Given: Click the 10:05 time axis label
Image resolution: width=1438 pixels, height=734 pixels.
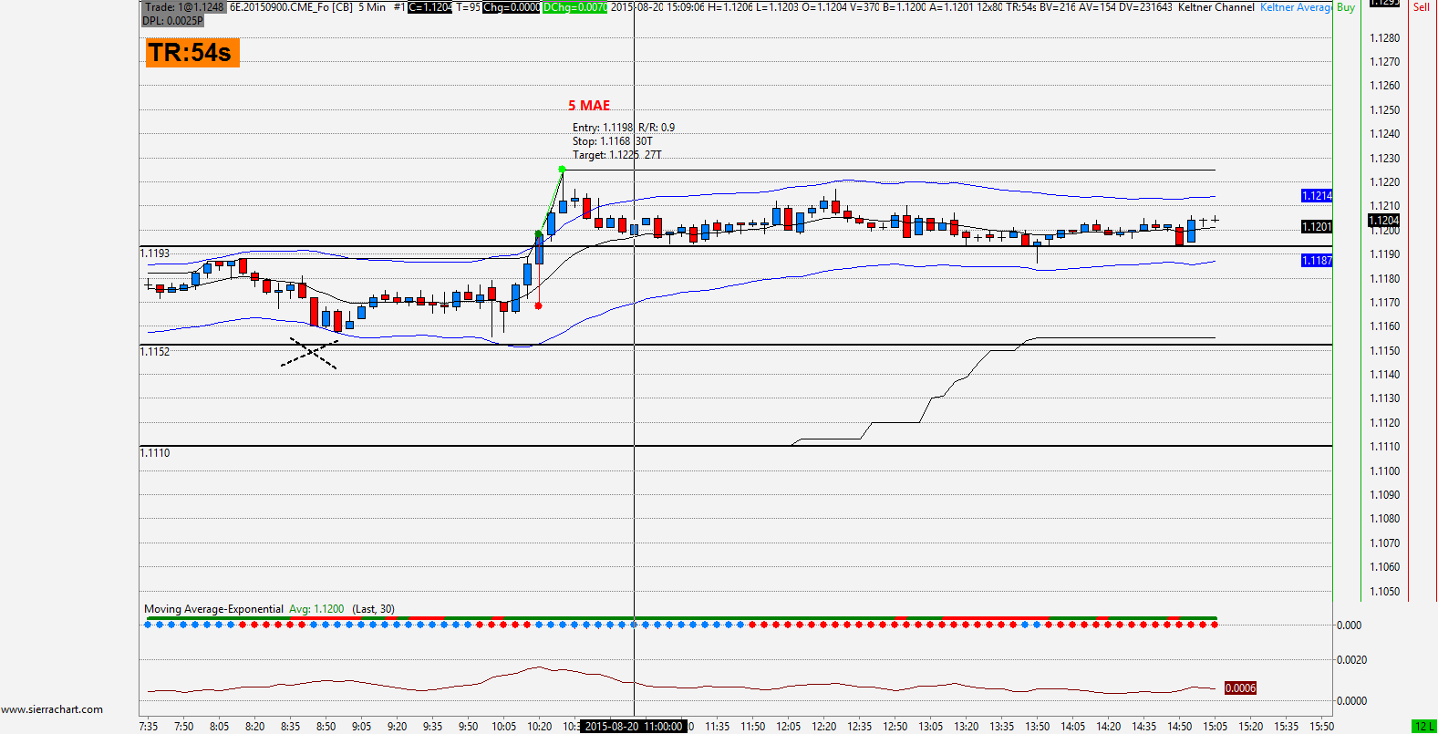Looking at the screenshot, I should [504, 727].
